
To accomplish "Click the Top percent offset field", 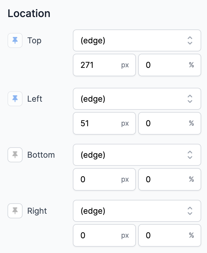I will click(170, 65).
